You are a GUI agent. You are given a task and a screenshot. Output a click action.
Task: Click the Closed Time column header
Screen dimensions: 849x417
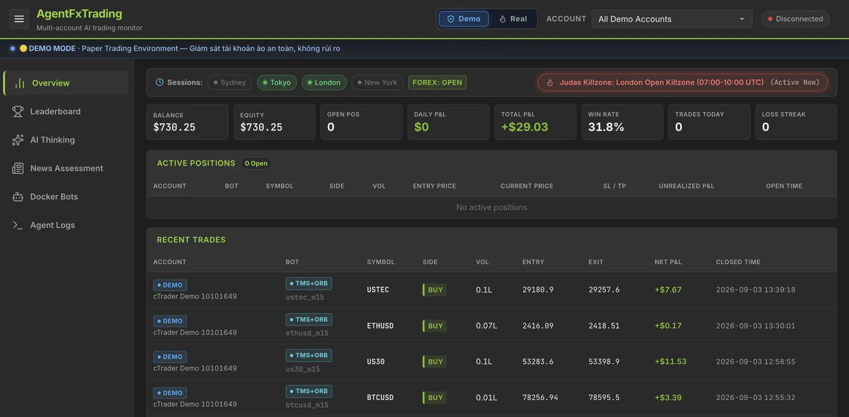(738, 262)
